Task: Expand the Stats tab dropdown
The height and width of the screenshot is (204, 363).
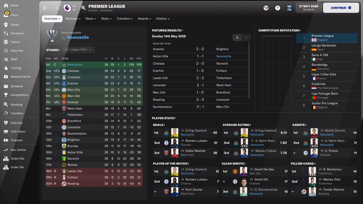Action: tap(106, 19)
